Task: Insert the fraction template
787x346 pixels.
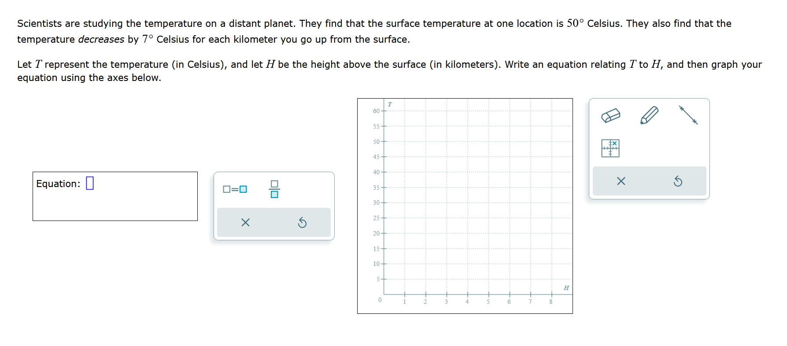Action: click(x=274, y=189)
